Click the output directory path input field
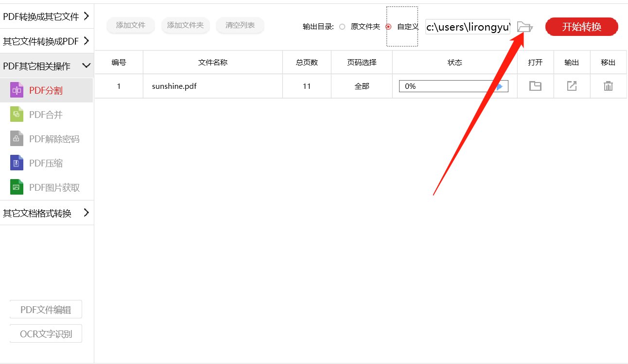Screen dimensions: 628x364 [467, 27]
